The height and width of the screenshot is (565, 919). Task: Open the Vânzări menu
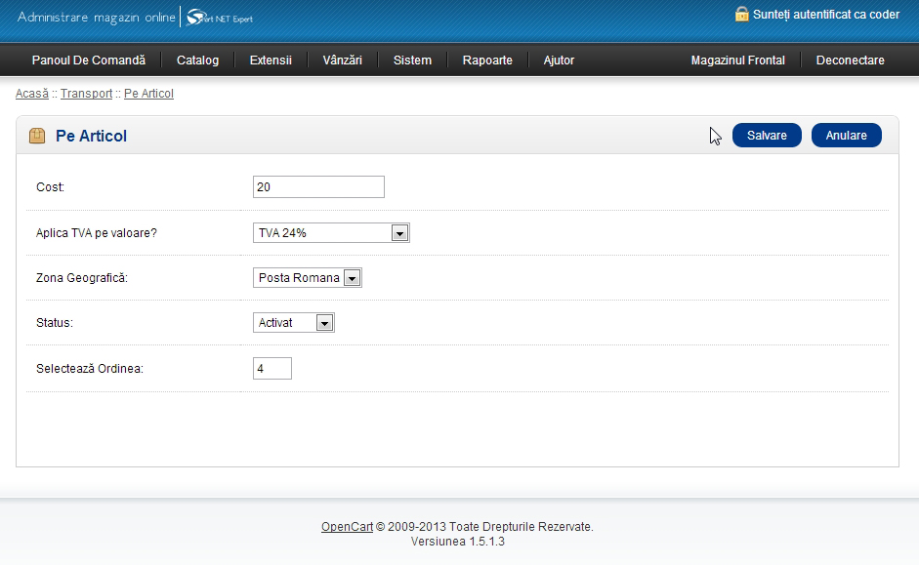coord(342,61)
